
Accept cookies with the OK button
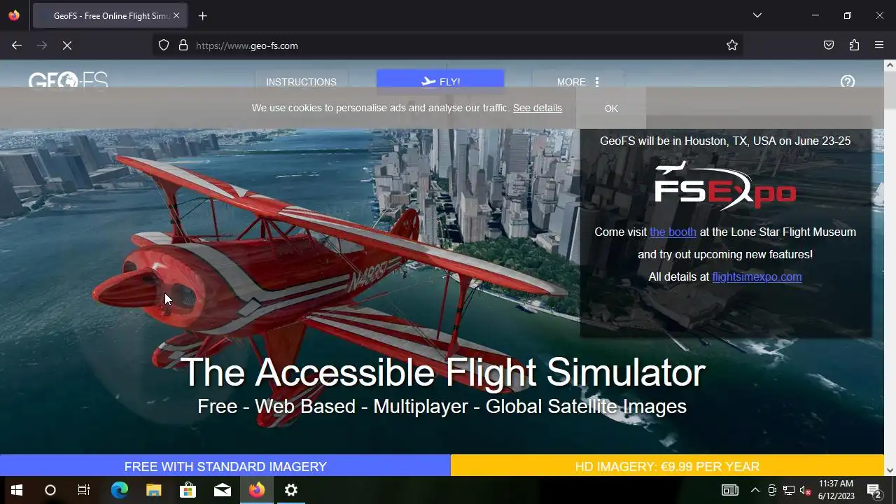click(611, 108)
